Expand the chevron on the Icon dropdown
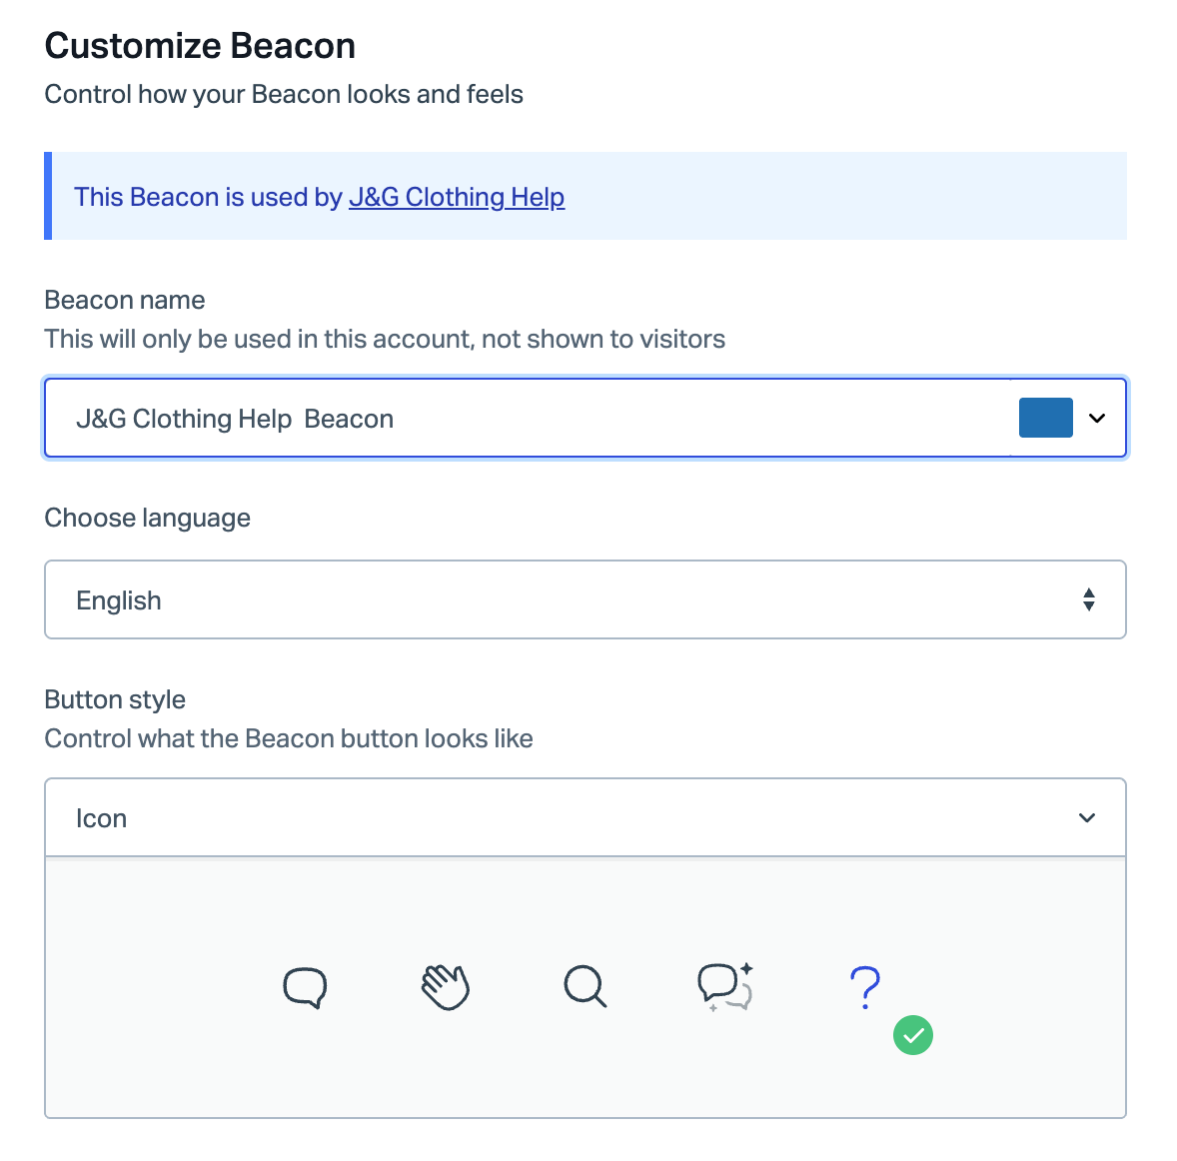This screenshot has width=1177, height=1161. pos(1087,817)
